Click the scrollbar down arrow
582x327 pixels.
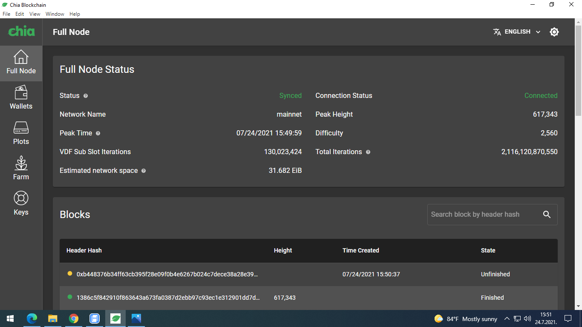coord(578,306)
